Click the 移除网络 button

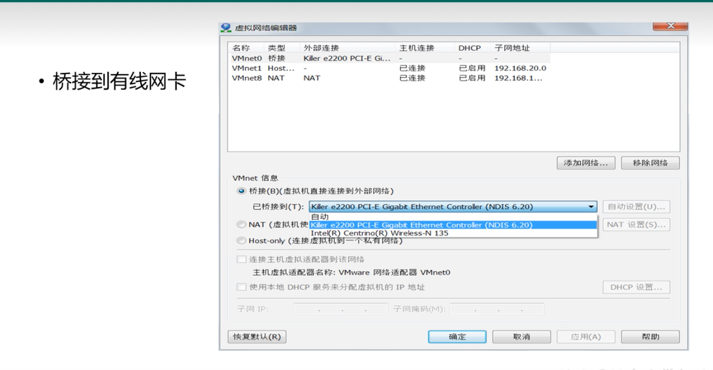click(650, 163)
